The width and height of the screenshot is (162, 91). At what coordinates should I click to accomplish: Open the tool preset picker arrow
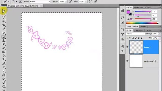[x=8, y=2]
